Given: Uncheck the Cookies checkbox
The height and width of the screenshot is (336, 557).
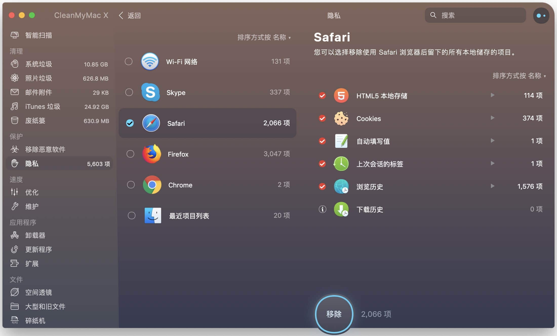Looking at the screenshot, I should [x=322, y=118].
